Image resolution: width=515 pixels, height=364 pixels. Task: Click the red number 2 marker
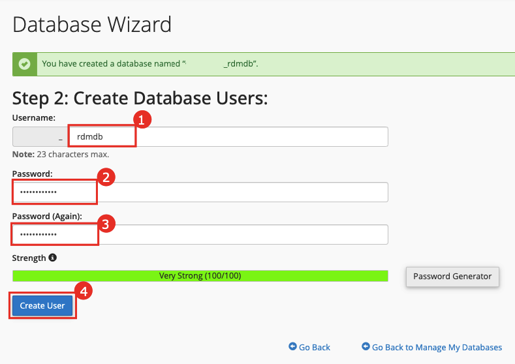pyautogui.click(x=106, y=177)
